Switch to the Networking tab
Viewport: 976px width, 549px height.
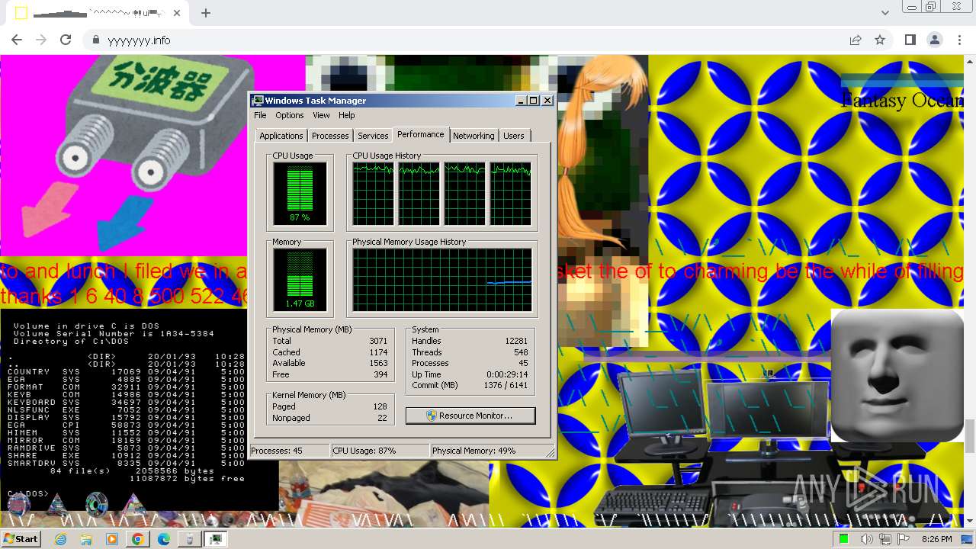click(474, 136)
